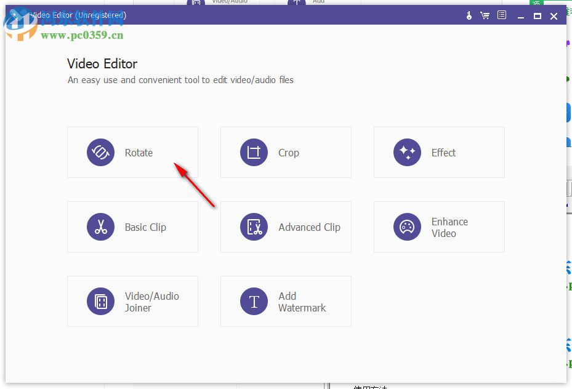
Task: Click the registration key icon
Action: pyautogui.click(x=469, y=15)
